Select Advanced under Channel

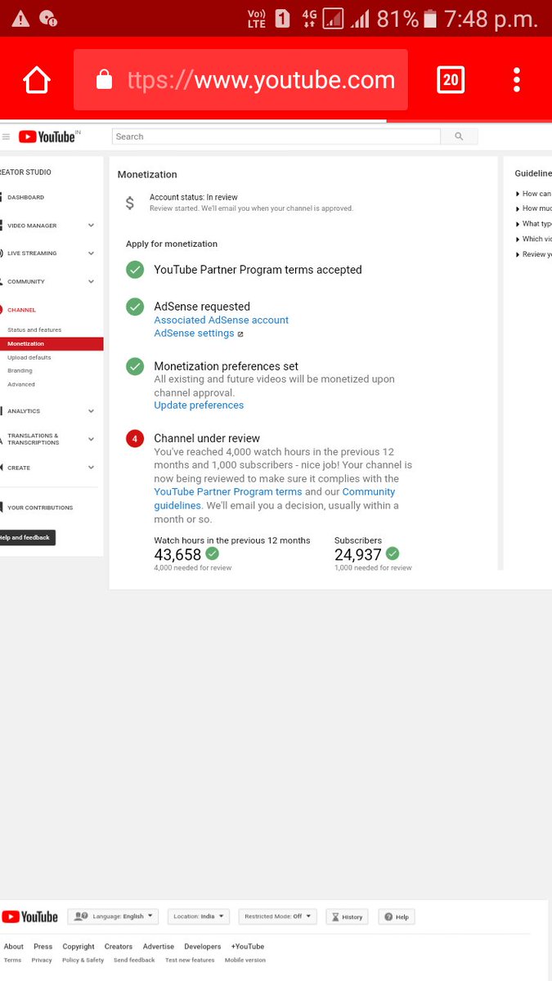click(x=21, y=384)
